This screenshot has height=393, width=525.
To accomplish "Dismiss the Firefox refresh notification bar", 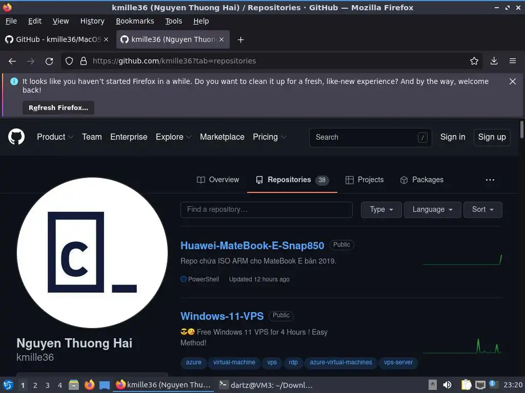I will coord(513,81).
